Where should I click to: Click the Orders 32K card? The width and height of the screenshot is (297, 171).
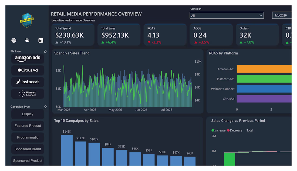257,35
